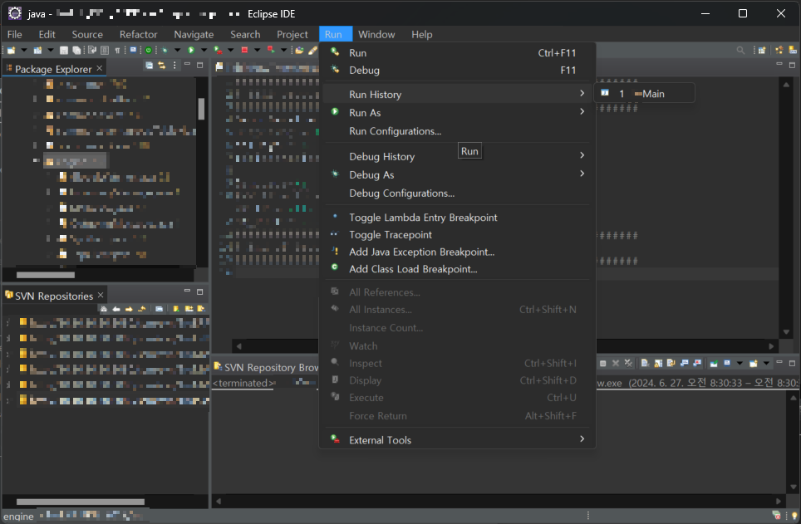Expand the Debug As submenu

[x=457, y=174]
